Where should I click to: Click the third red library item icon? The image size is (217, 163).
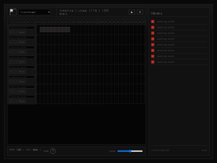click(153, 33)
